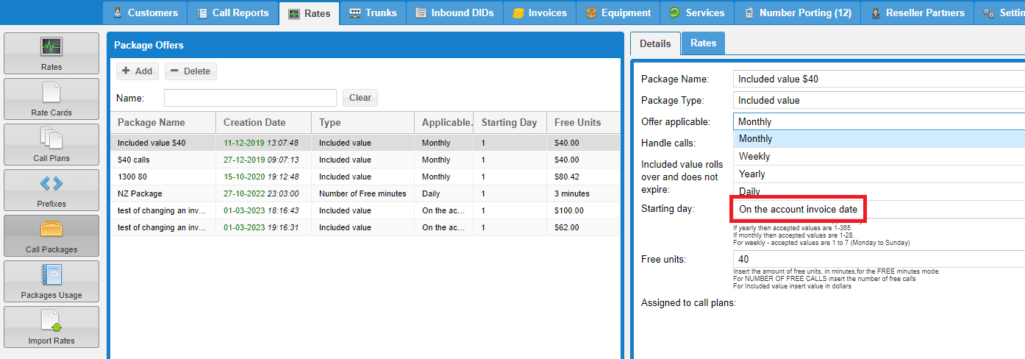Open Rates section from sidebar icon
The image size is (1025, 359).
[51, 53]
